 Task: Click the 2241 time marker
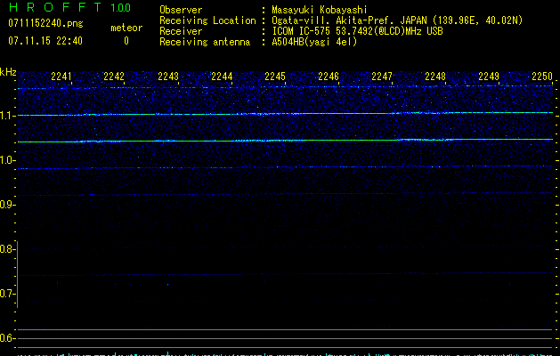tap(61, 77)
